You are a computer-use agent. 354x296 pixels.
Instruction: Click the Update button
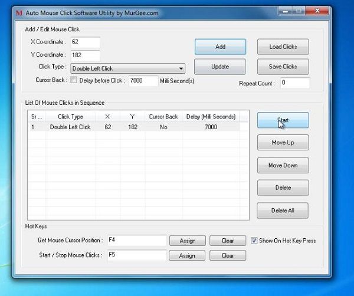[x=220, y=67]
